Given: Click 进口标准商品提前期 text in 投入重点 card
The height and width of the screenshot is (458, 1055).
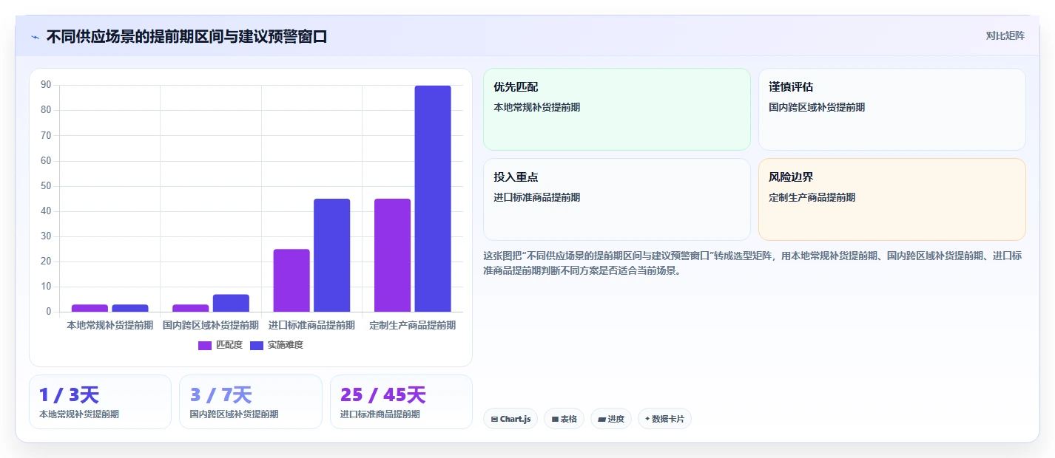Looking at the screenshot, I should [x=537, y=197].
